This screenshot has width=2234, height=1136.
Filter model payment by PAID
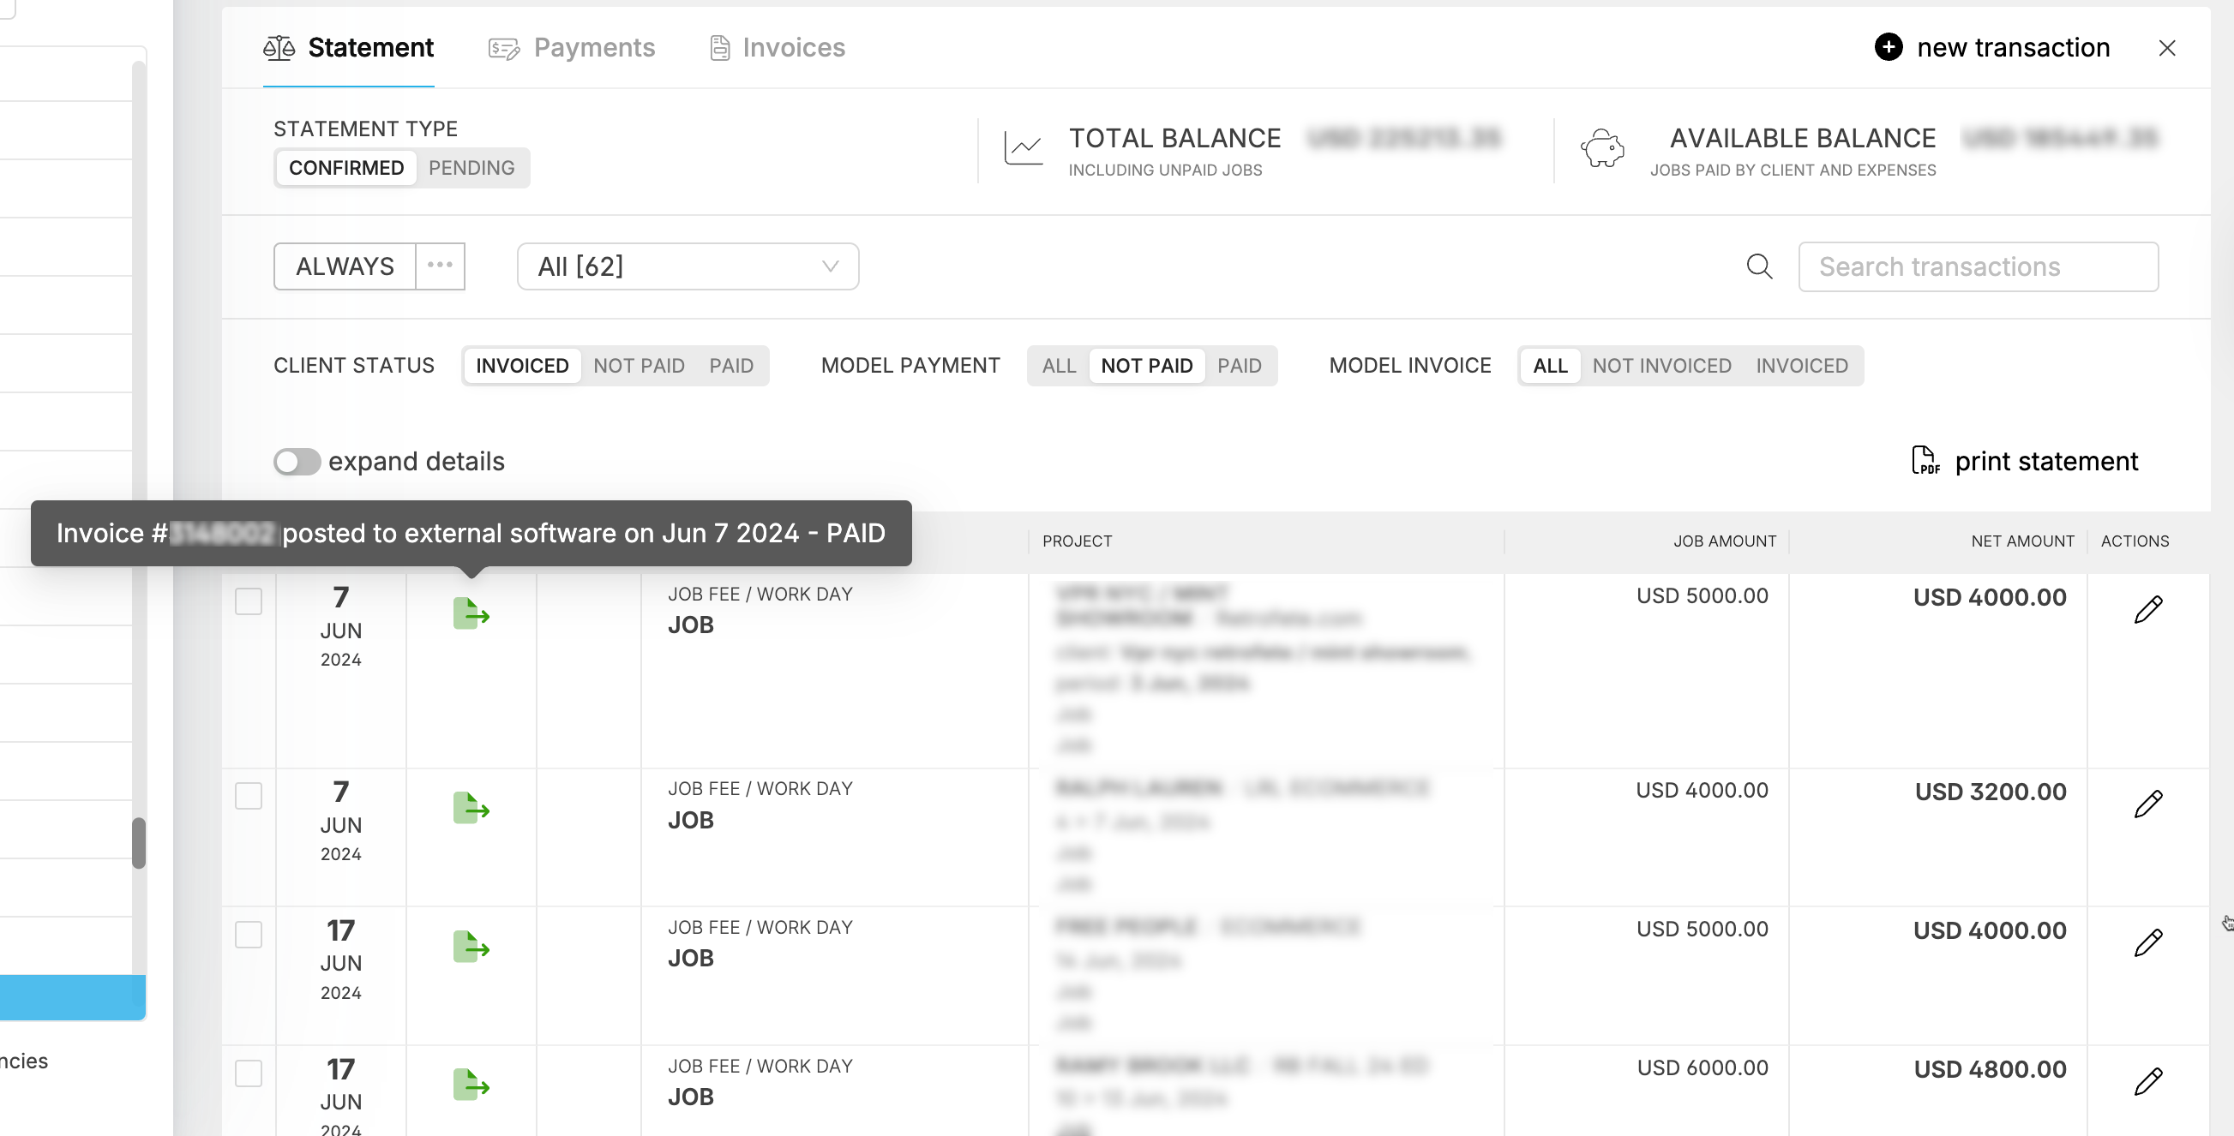[1239, 366]
